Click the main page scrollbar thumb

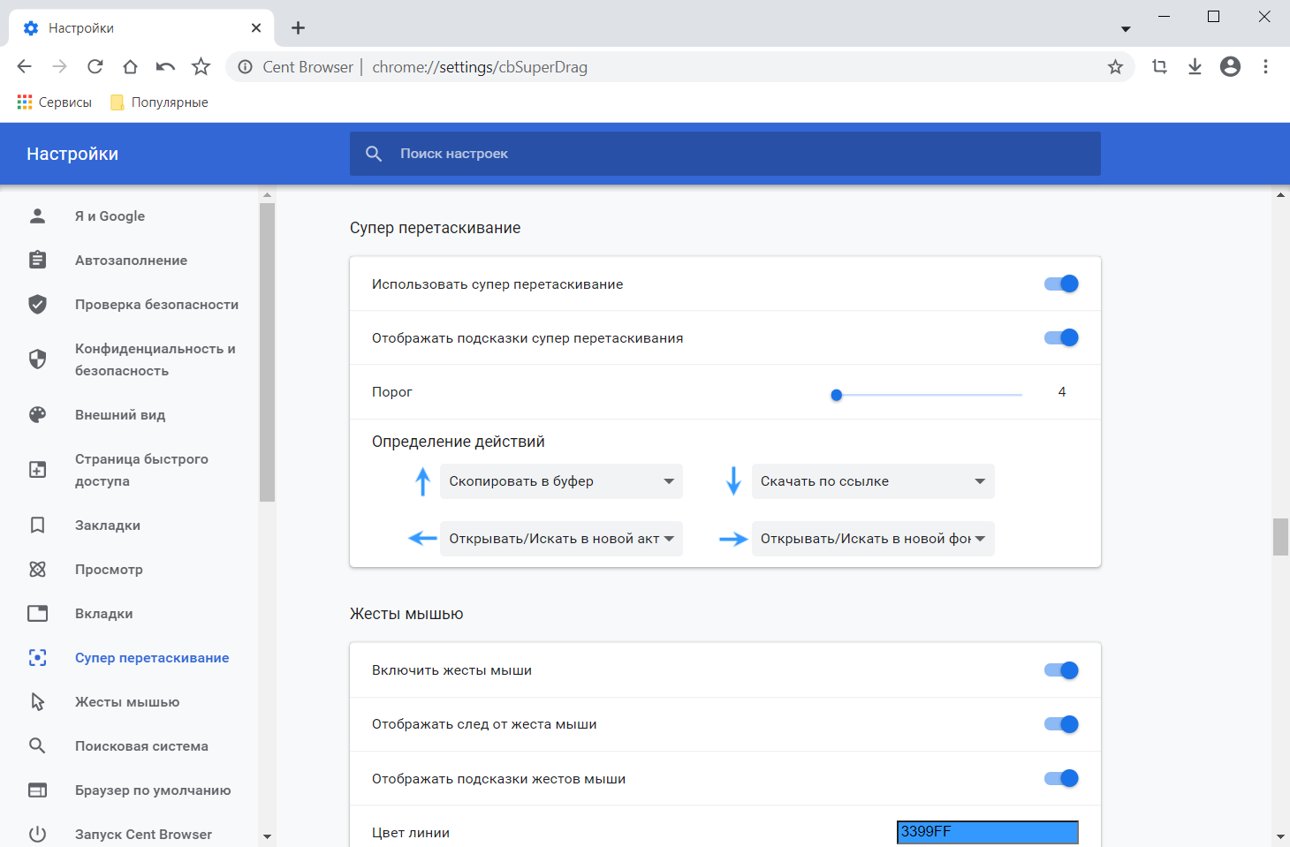click(1280, 537)
